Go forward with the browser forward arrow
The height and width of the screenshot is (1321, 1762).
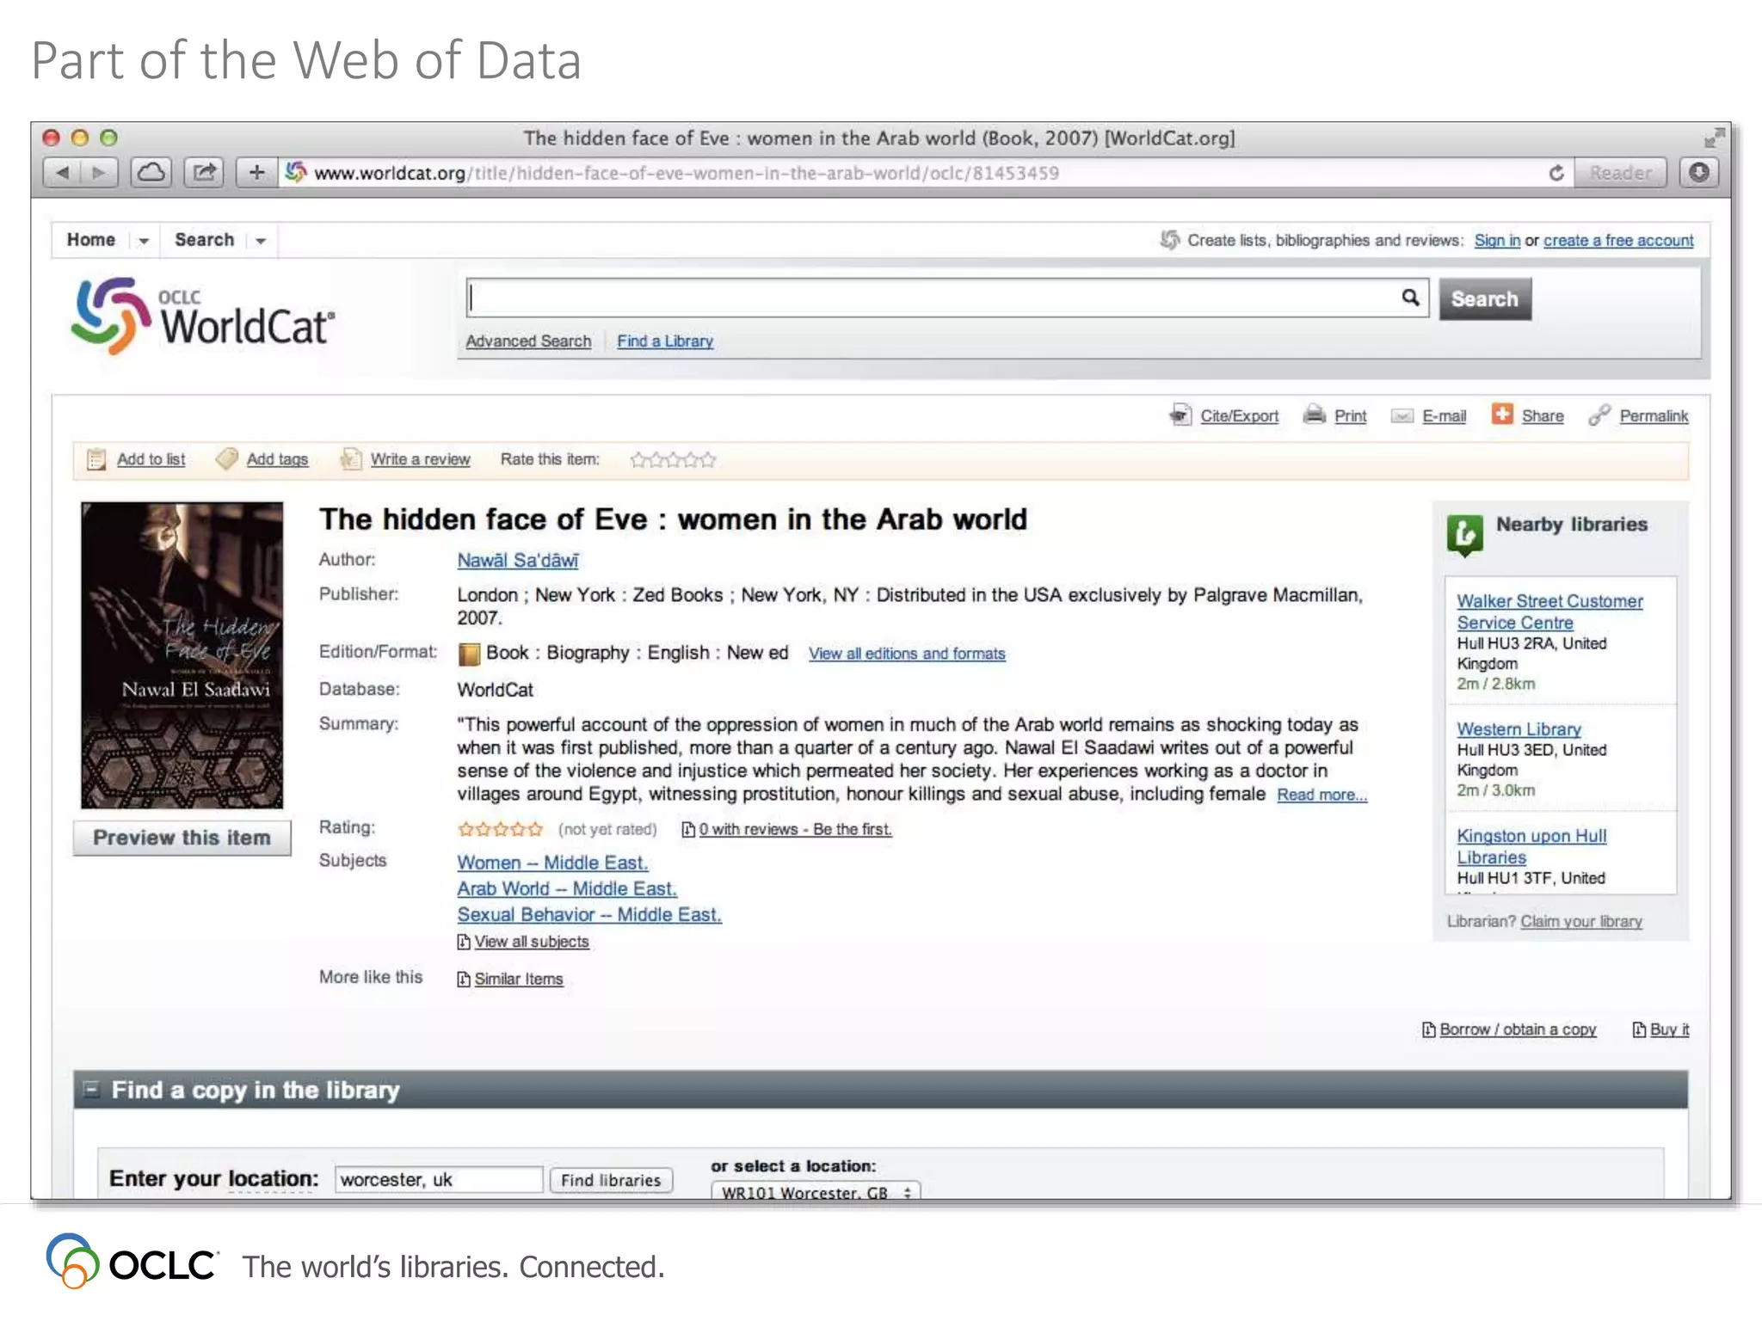click(99, 173)
